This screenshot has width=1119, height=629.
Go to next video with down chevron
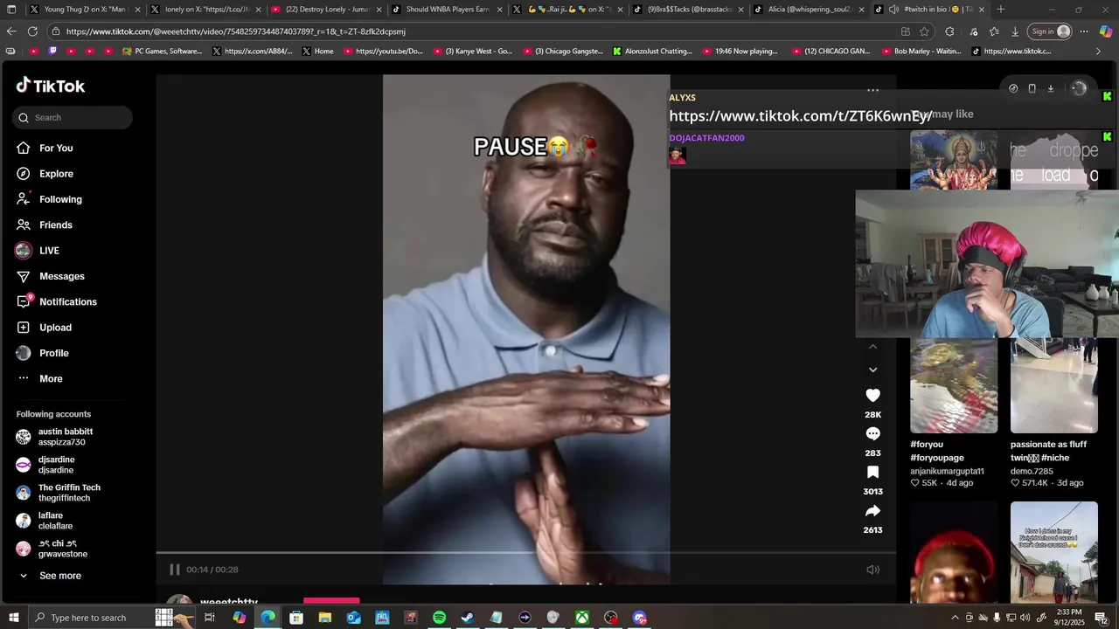[x=872, y=370]
